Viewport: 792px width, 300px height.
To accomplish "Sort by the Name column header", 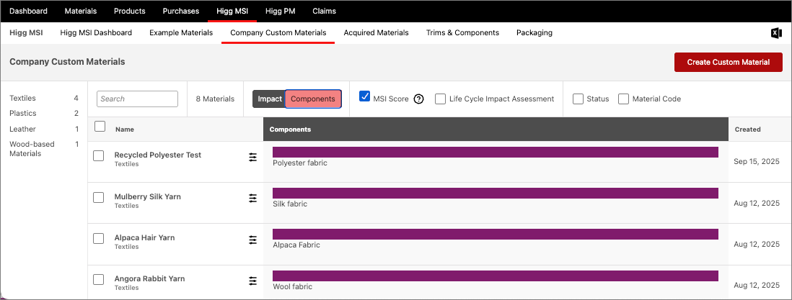I will (125, 129).
